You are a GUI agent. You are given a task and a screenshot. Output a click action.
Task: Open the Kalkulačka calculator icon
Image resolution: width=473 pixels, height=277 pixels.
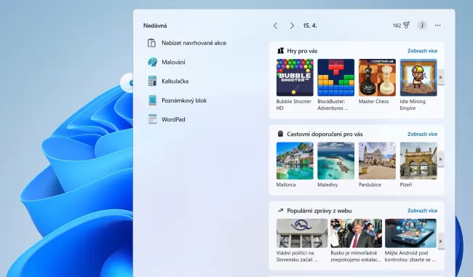[152, 81]
